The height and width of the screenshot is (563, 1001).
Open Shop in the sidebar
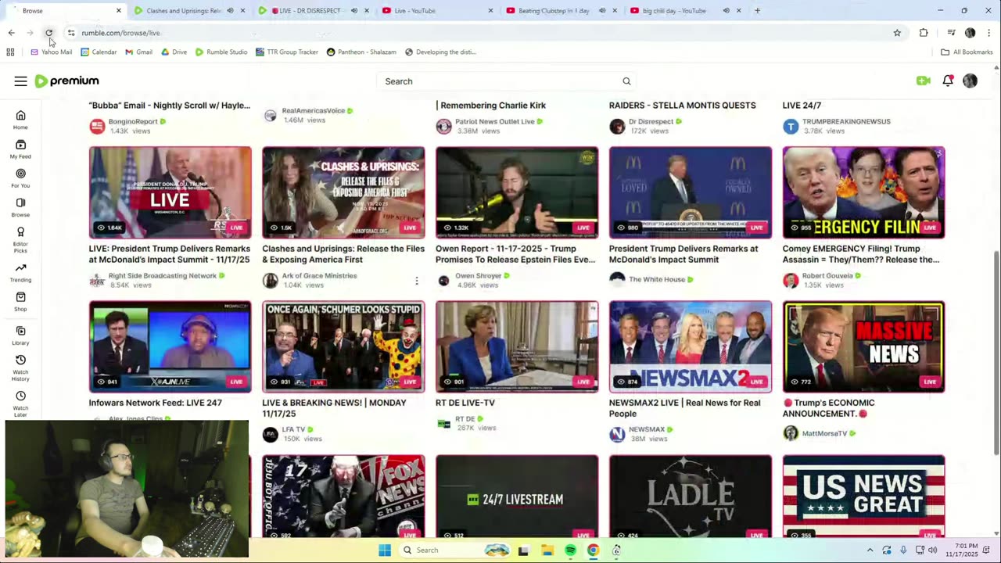pyautogui.click(x=20, y=302)
